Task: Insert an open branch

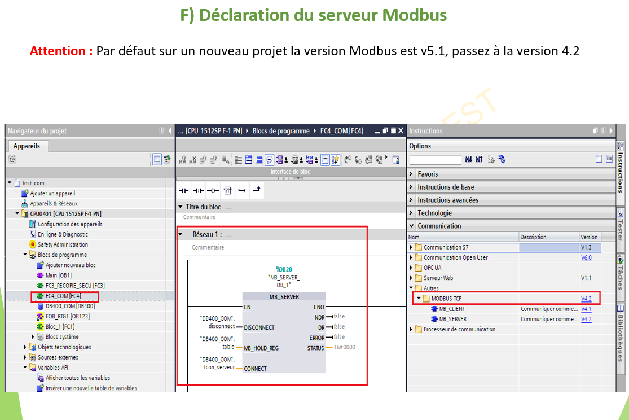Action: coord(241,190)
